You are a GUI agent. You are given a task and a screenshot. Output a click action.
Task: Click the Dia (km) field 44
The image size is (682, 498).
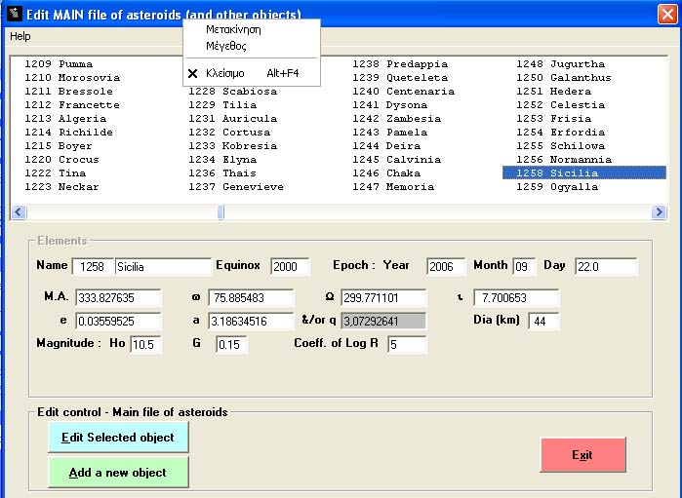pyautogui.click(x=543, y=322)
